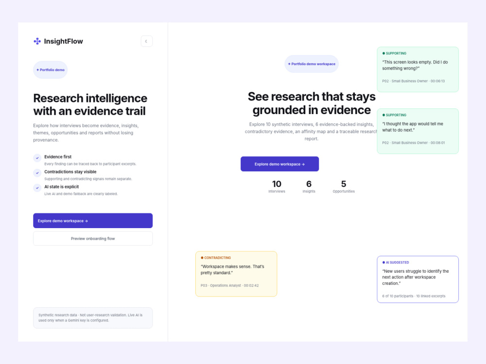Click 'Contradictions stay visible' feature title
Image resolution: width=486 pixels, height=364 pixels.
tap(70, 172)
